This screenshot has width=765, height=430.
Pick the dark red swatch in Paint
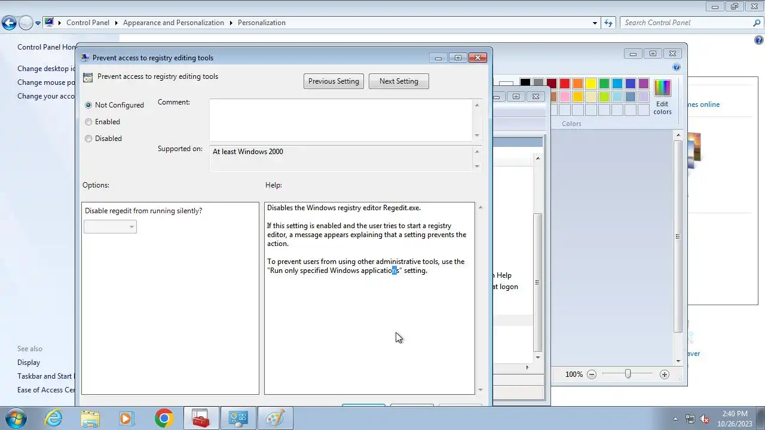coord(551,84)
